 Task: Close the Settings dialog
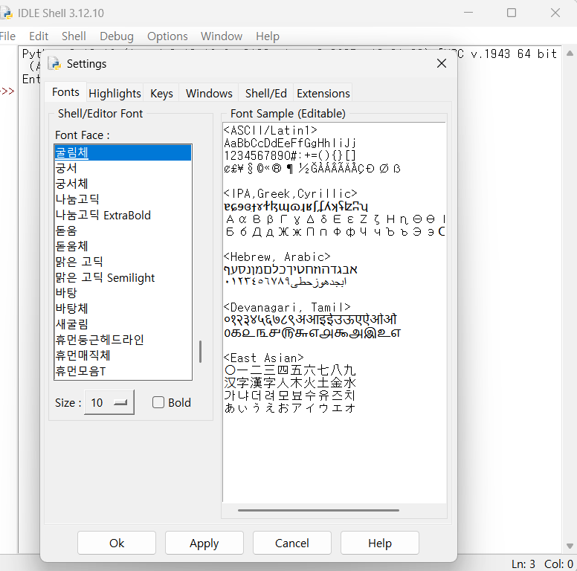pyautogui.click(x=442, y=63)
